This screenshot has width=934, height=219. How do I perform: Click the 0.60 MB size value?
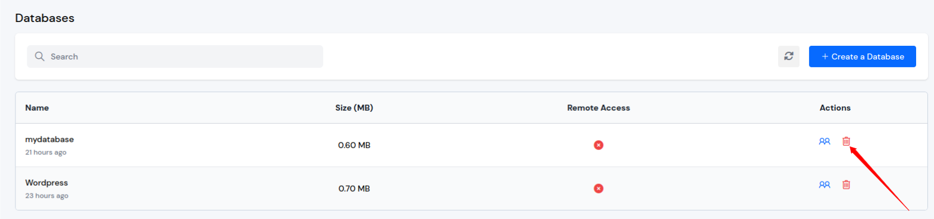click(354, 145)
